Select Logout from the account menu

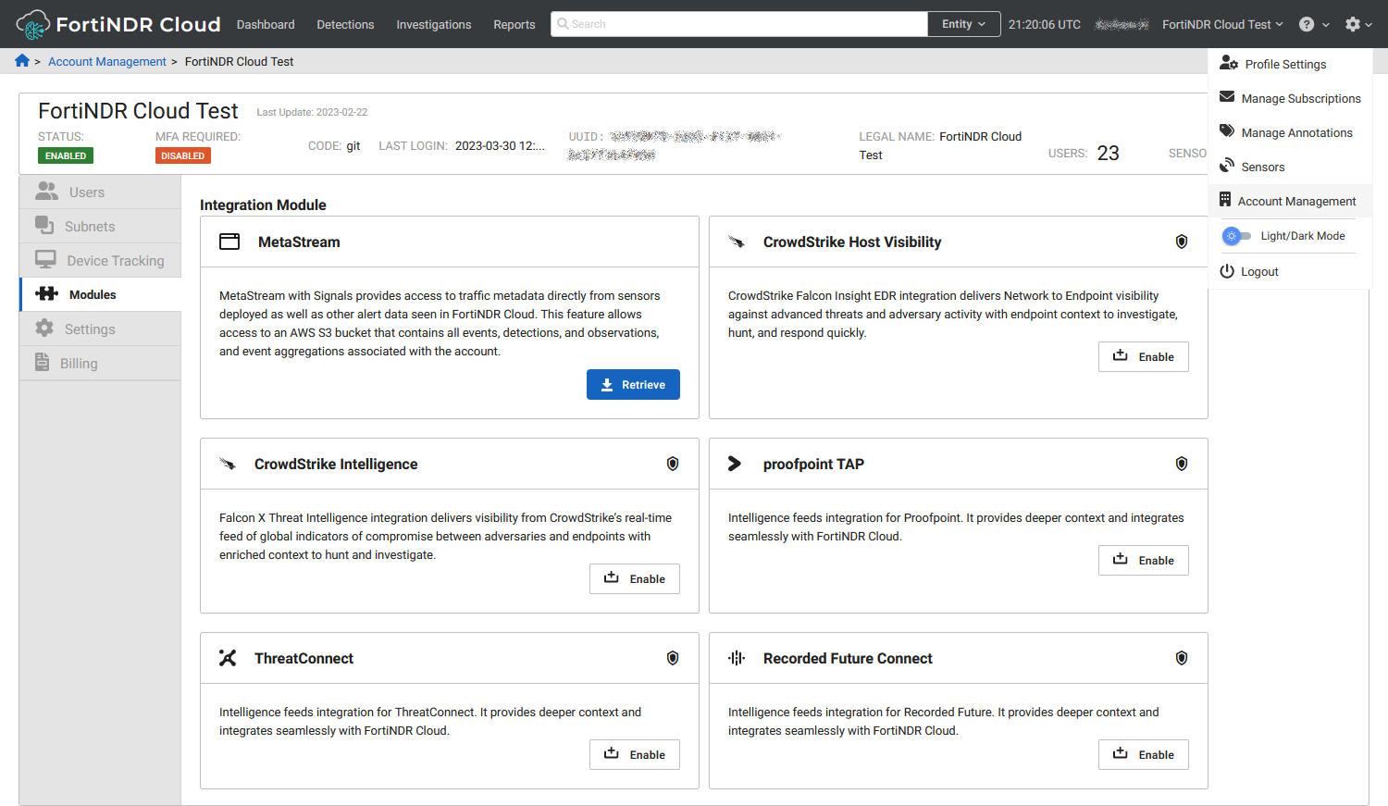[x=1258, y=271]
